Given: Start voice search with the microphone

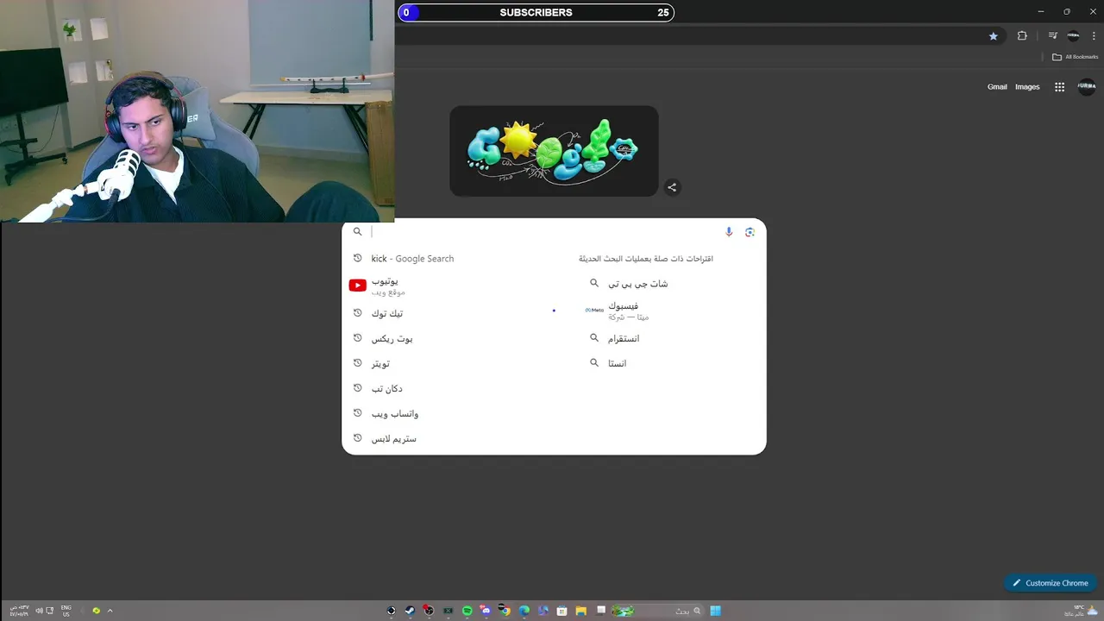Looking at the screenshot, I should pyautogui.click(x=729, y=231).
